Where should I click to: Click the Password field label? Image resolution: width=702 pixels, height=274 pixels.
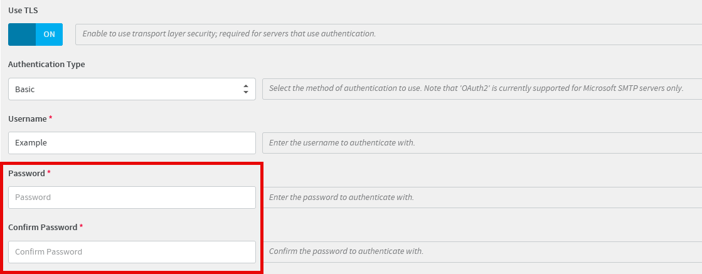[26, 173]
